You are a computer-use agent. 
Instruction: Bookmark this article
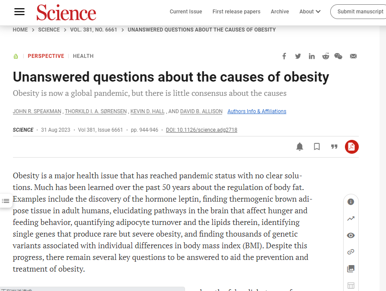[x=317, y=147]
